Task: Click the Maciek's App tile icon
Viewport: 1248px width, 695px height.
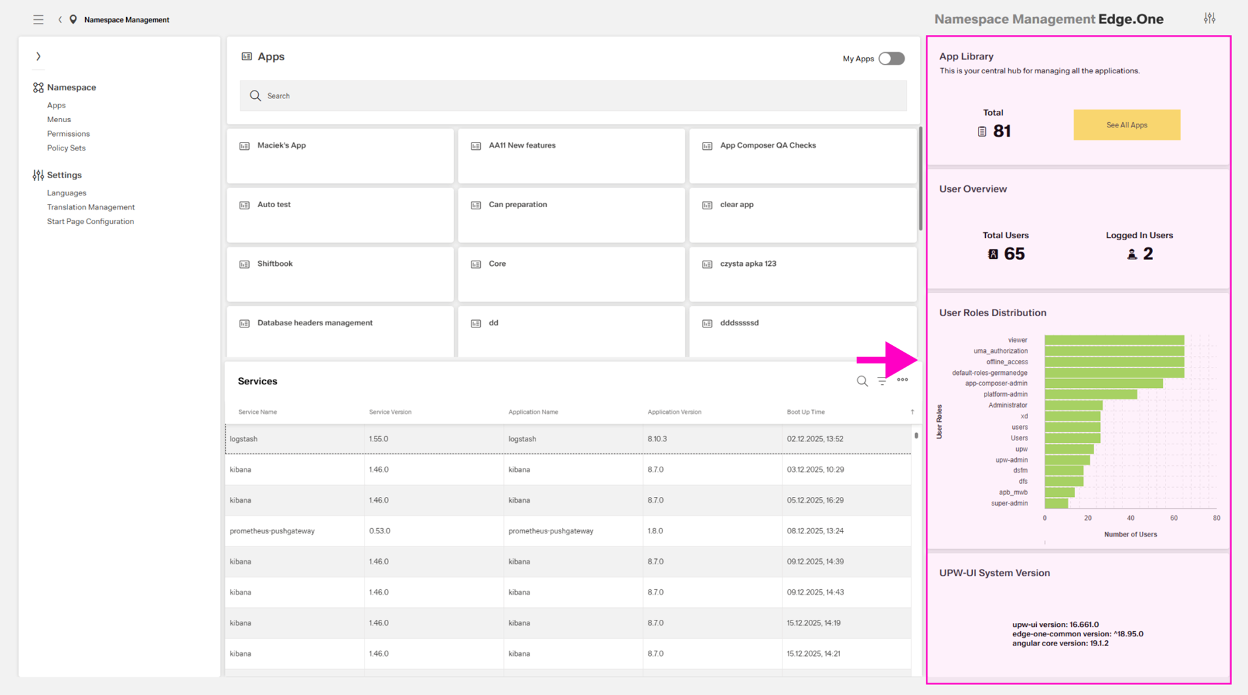Action: click(x=244, y=146)
